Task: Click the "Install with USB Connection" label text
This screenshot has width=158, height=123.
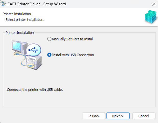Action: [73, 55]
